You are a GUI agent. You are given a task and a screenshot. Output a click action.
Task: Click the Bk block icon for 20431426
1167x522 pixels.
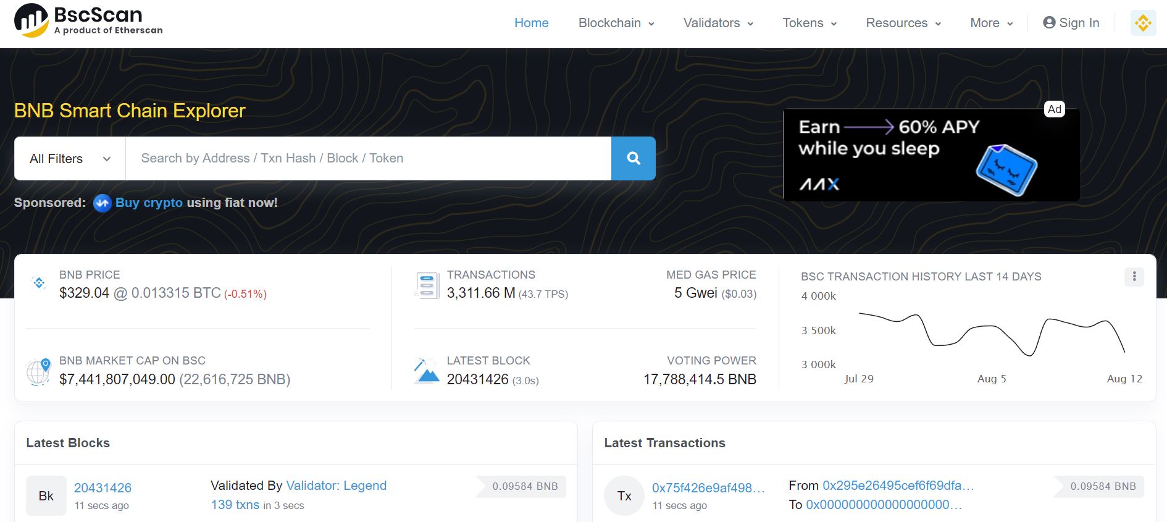[x=46, y=495]
